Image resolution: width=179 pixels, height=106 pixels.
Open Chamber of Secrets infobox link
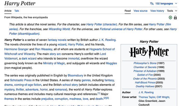tap(145, 67)
